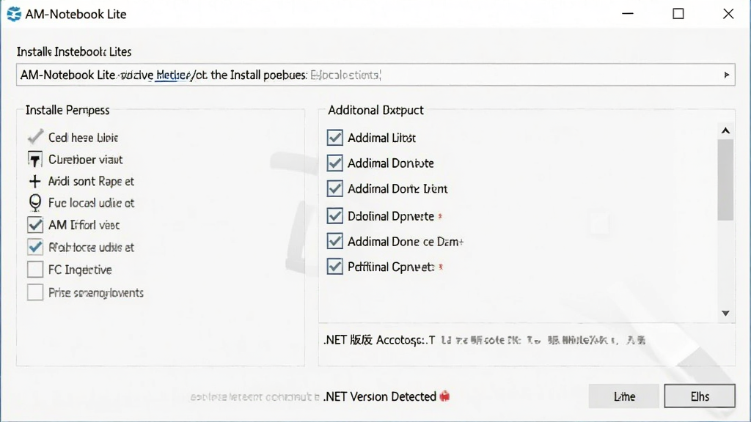Click the gray checkmark beside Cedi hese Lipie

35,137
